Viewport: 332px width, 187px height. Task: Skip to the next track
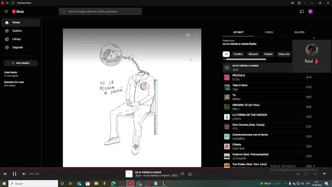coord(24,174)
